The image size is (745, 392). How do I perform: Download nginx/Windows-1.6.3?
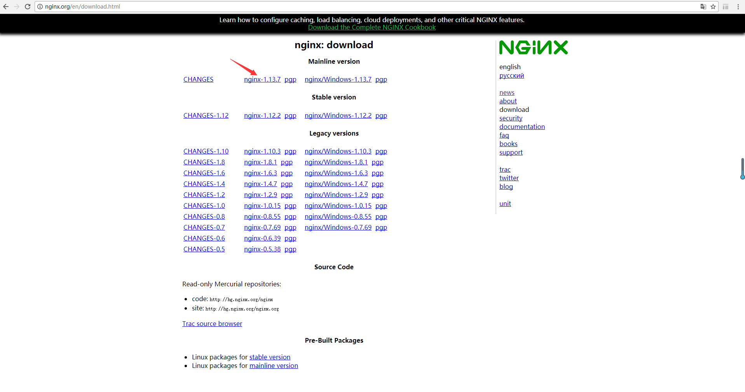(x=336, y=173)
